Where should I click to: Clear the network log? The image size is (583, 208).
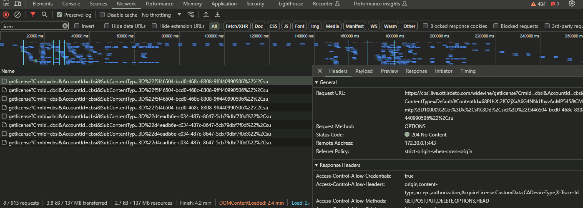(18, 15)
